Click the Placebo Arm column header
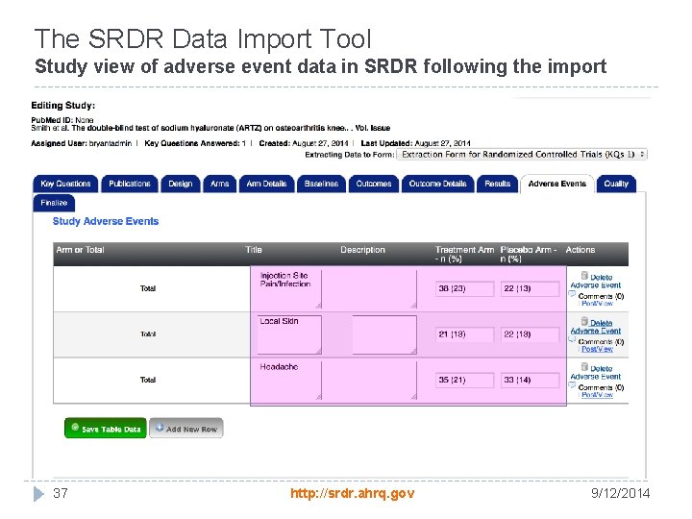Image resolution: width=692 pixels, height=519 pixels. [529, 254]
